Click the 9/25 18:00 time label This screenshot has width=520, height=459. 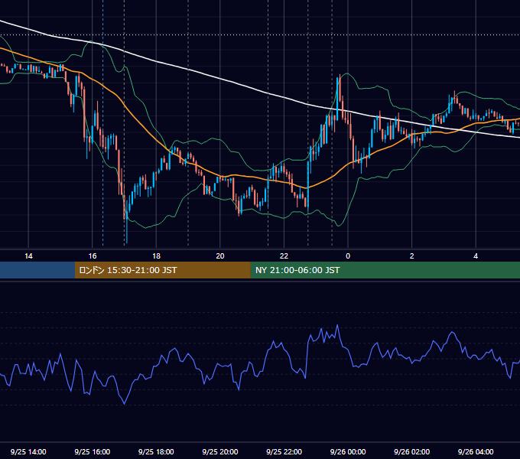coord(156,451)
